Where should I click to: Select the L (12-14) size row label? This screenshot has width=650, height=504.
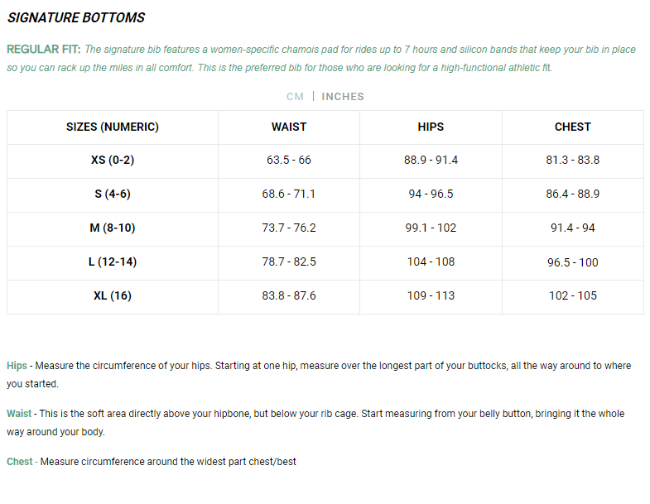click(x=113, y=262)
